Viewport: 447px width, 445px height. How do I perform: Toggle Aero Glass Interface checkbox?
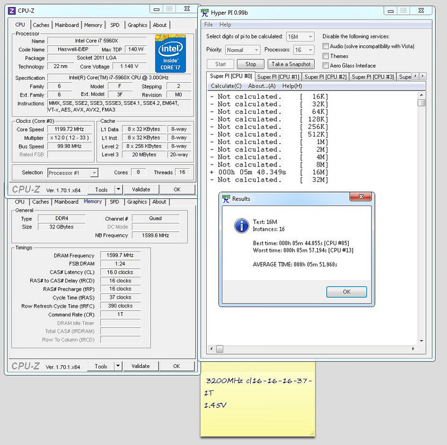[x=326, y=65]
